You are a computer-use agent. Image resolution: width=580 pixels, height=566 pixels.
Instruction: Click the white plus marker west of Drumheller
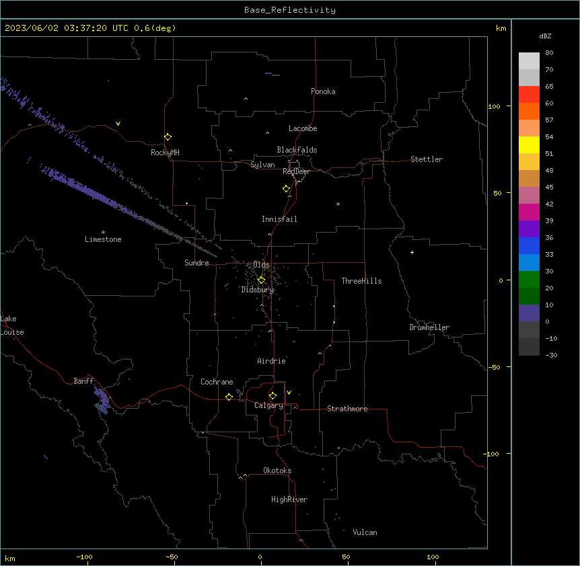point(412,252)
